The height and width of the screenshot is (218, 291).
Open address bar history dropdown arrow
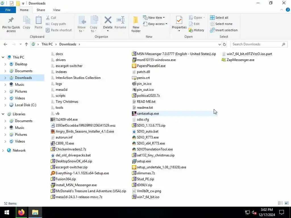tap(220, 44)
